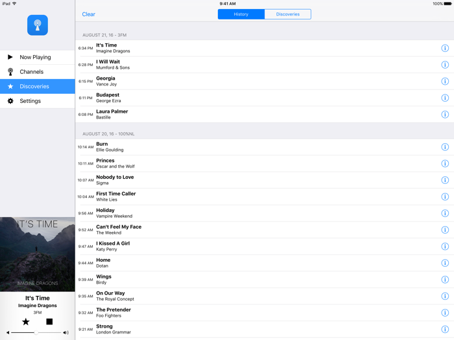The height and width of the screenshot is (340, 454).
Task: Show info for The Pretender
Action: click(x=445, y=313)
